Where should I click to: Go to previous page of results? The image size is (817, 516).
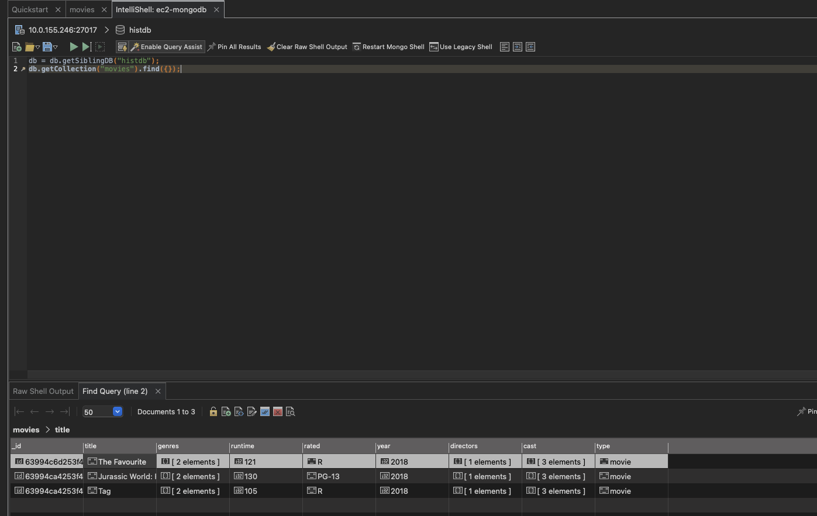click(x=35, y=412)
